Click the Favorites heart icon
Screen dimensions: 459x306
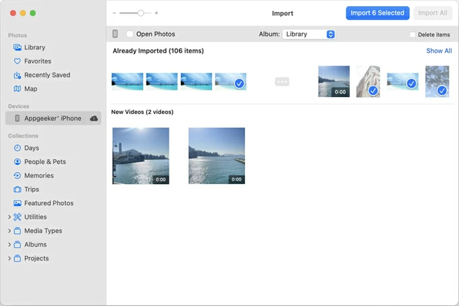(18, 61)
